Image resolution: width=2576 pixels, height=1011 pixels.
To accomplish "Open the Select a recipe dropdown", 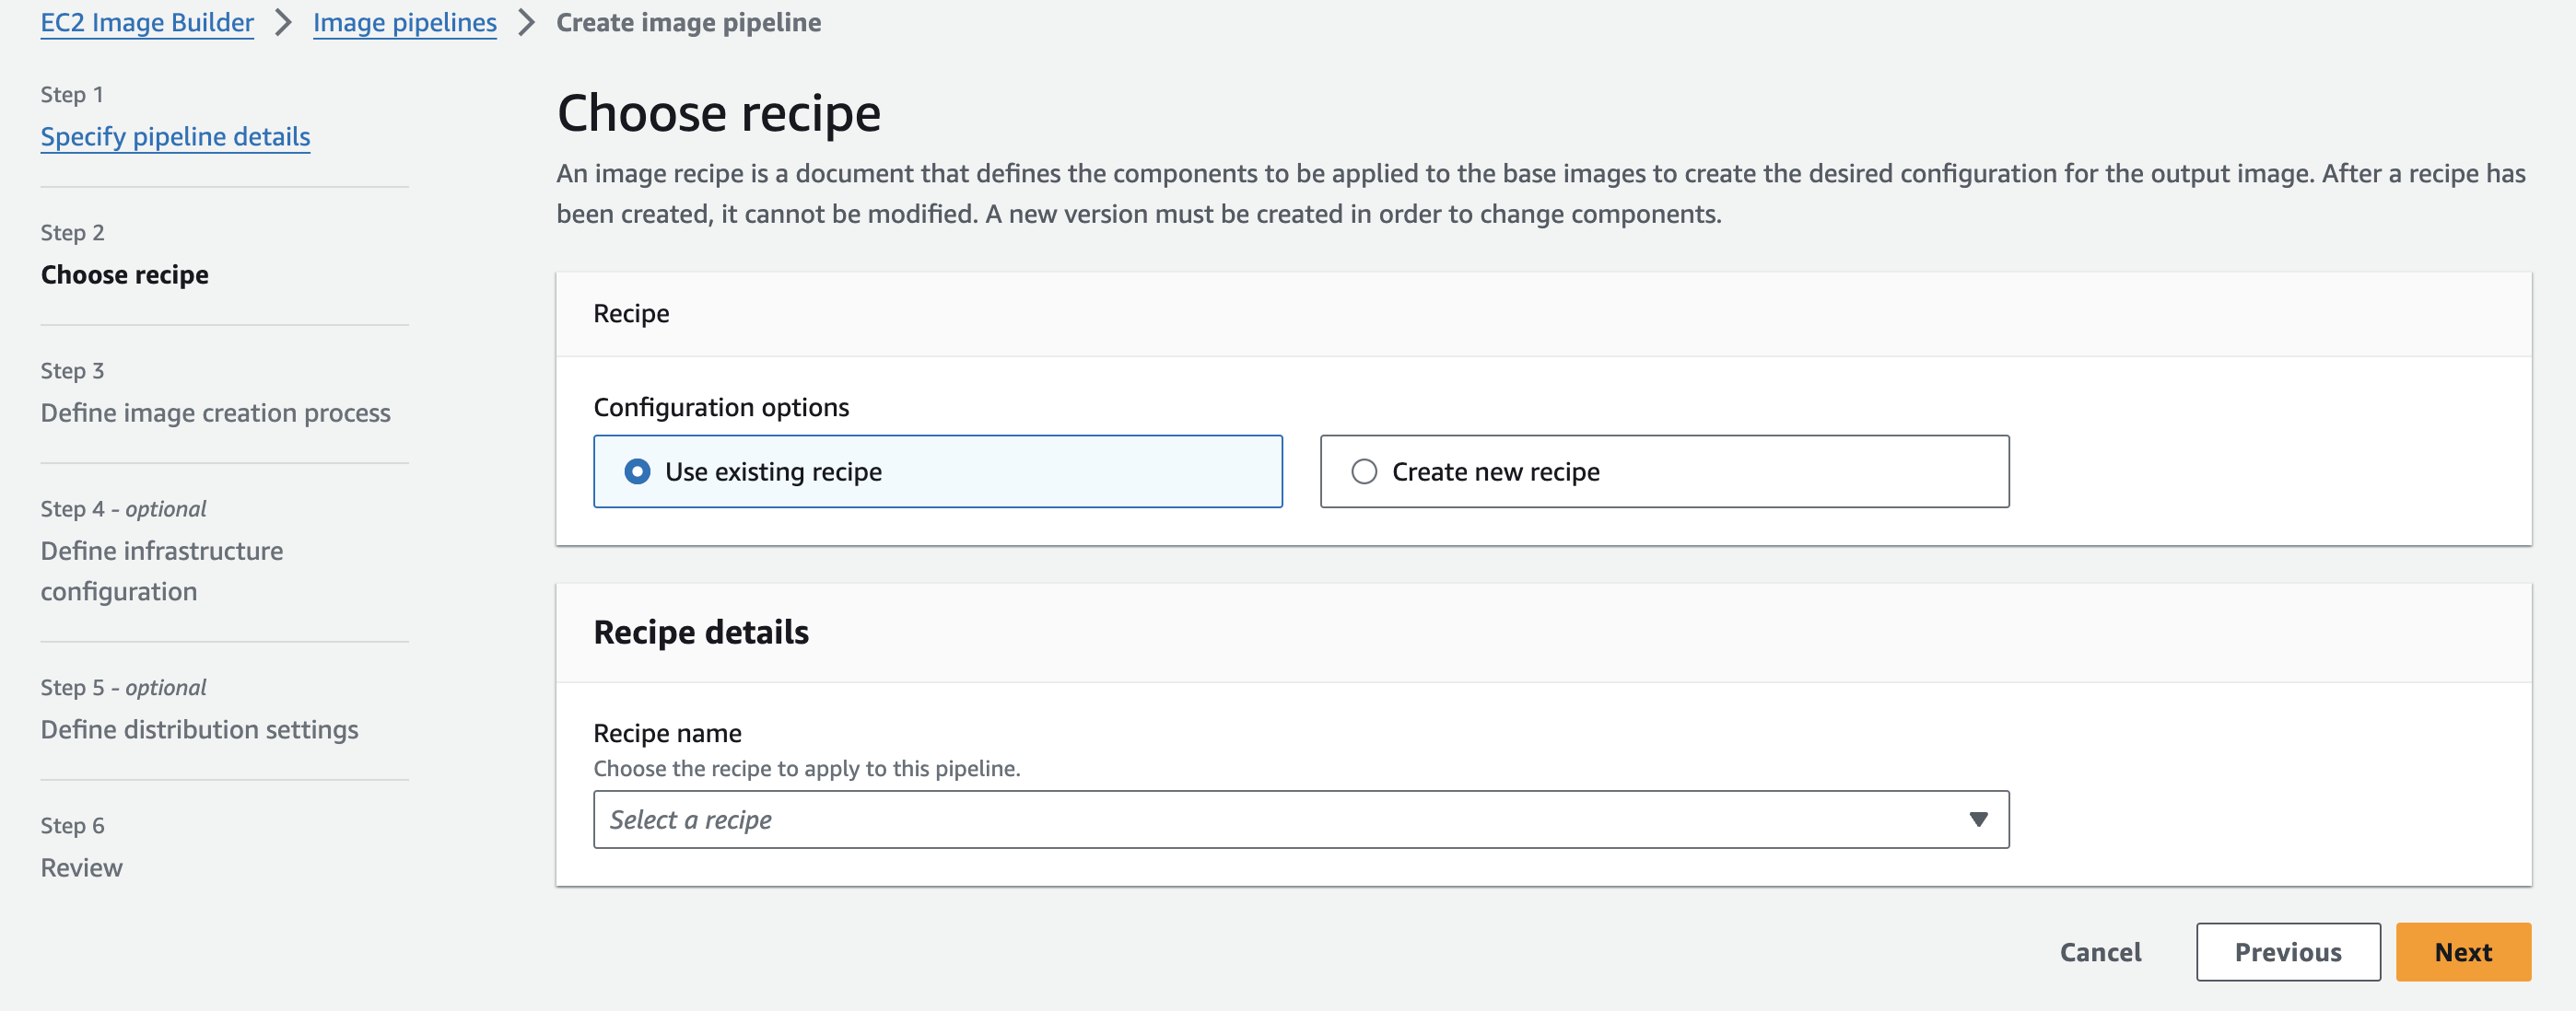I will point(1300,819).
